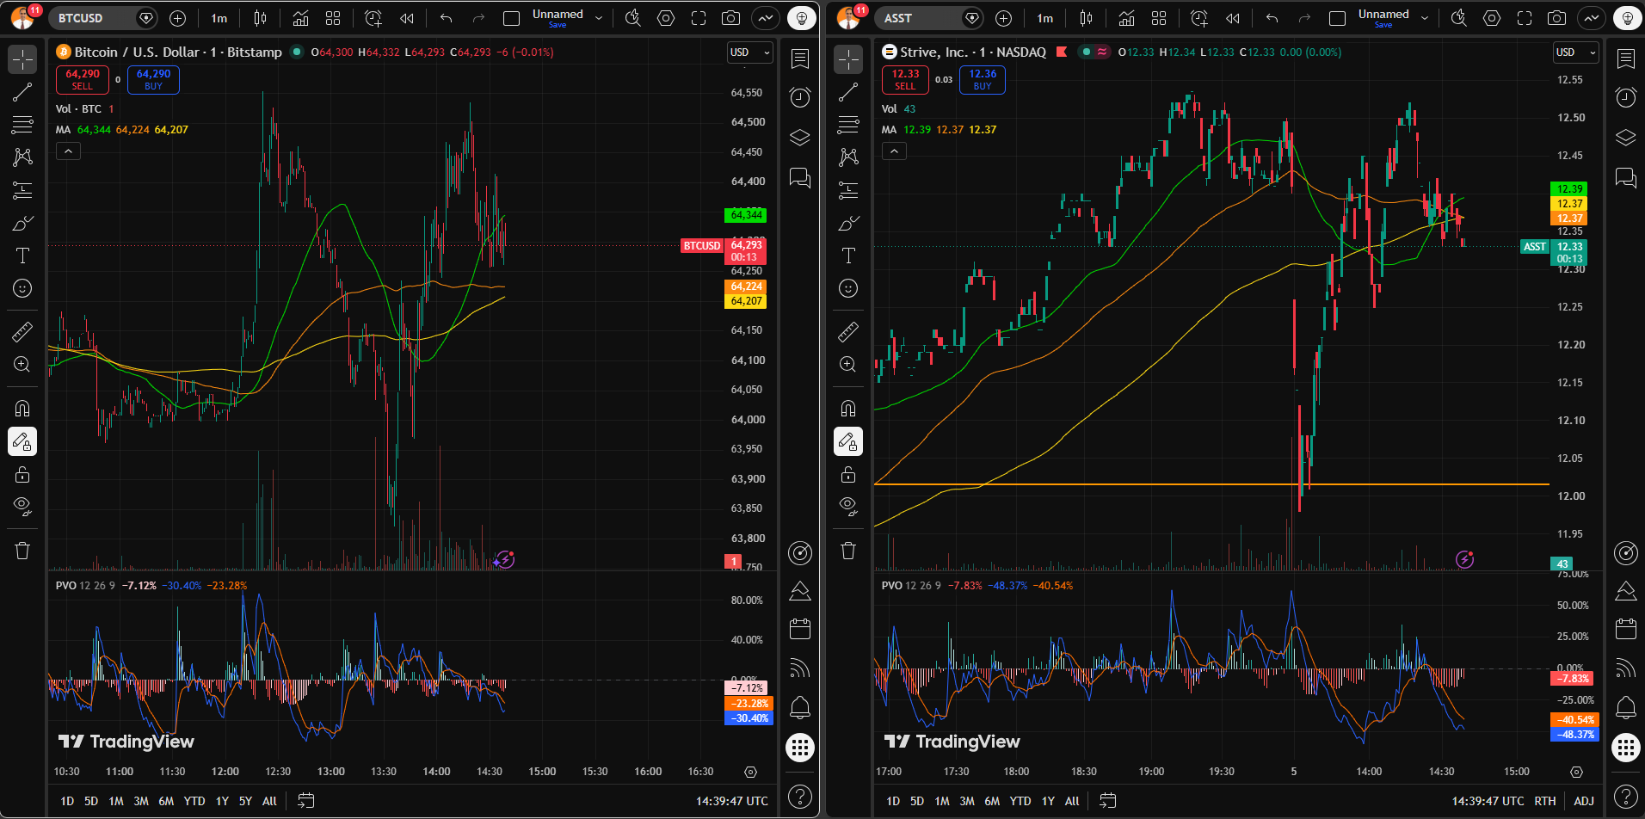Select the Text tool in BTCUSD chart
The image size is (1645, 819).
pyautogui.click(x=22, y=256)
